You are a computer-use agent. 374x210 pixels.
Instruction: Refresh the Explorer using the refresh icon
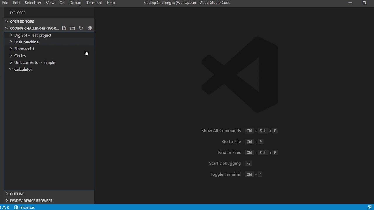(81, 28)
